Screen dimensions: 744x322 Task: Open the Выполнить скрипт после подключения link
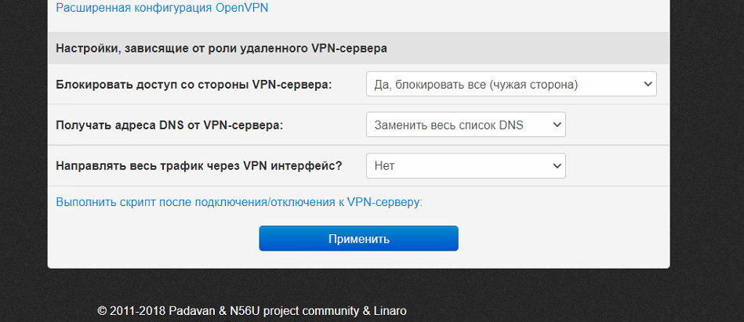point(239,202)
